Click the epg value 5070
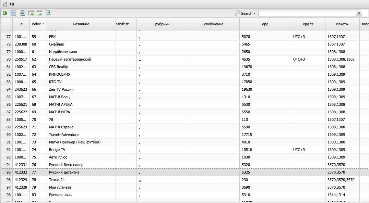The width and height of the screenshot is (369, 203). (246, 37)
